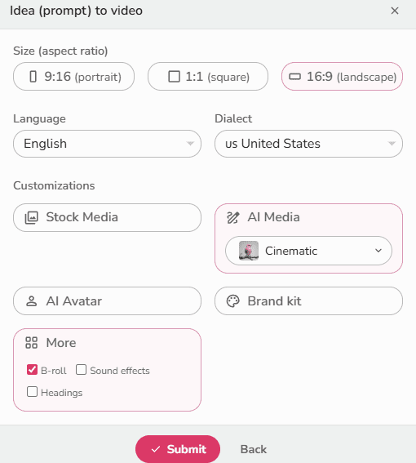Click the AI Media magic pencil icon

tap(232, 218)
